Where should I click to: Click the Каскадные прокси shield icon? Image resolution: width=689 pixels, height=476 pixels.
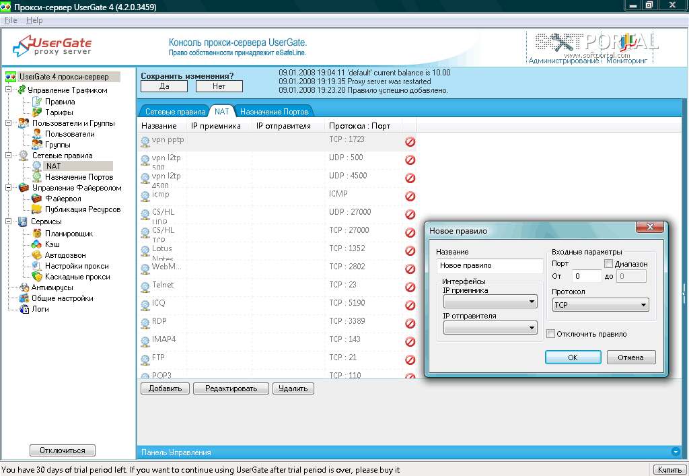pos(37,277)
